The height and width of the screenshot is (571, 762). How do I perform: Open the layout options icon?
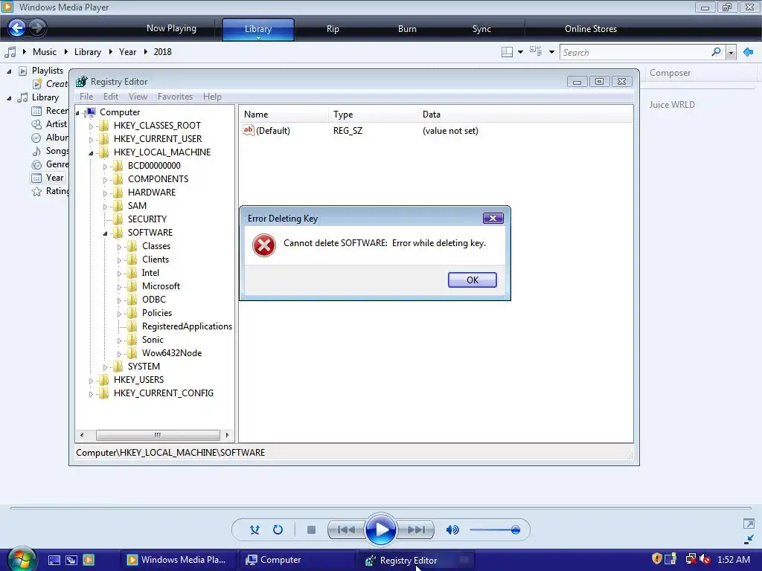click(x=507, y=52)
